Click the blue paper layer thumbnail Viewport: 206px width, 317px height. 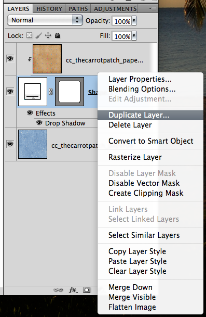click(33, 144)
